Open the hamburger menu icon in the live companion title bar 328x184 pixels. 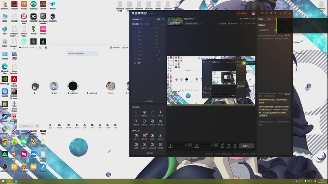click(275, 13)
